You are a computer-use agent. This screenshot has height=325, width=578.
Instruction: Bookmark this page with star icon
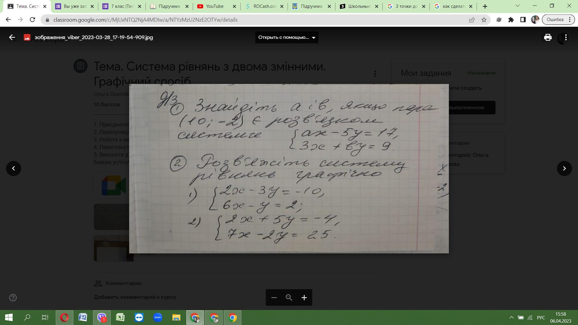484,20
